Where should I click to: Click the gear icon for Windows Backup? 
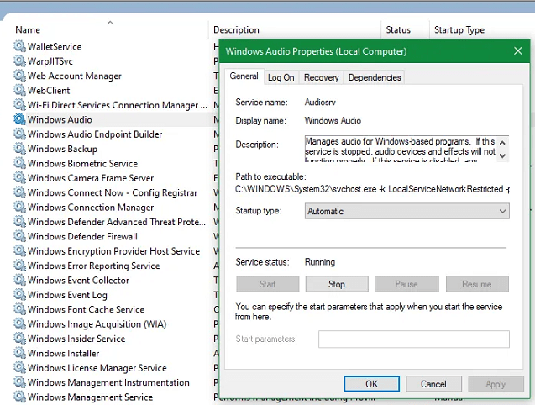19,149
